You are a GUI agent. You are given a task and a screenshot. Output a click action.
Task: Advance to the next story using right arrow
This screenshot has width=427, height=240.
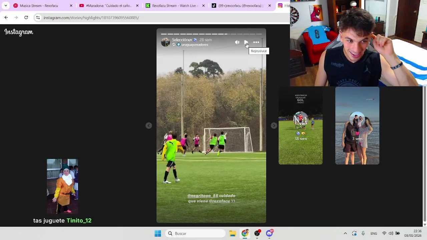(x=274, y=126)
